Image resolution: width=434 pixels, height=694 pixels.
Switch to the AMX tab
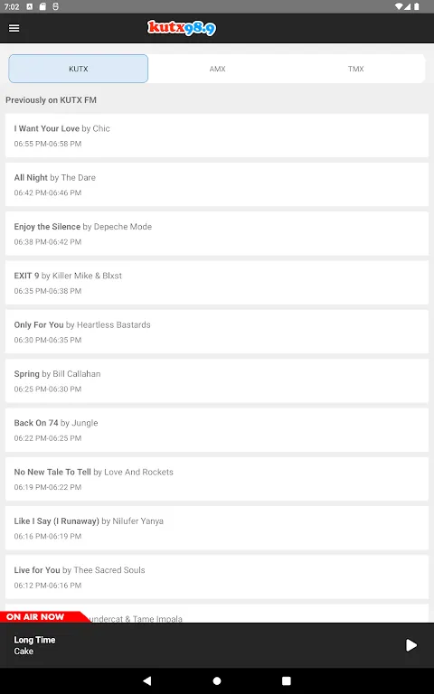(217, 69)
